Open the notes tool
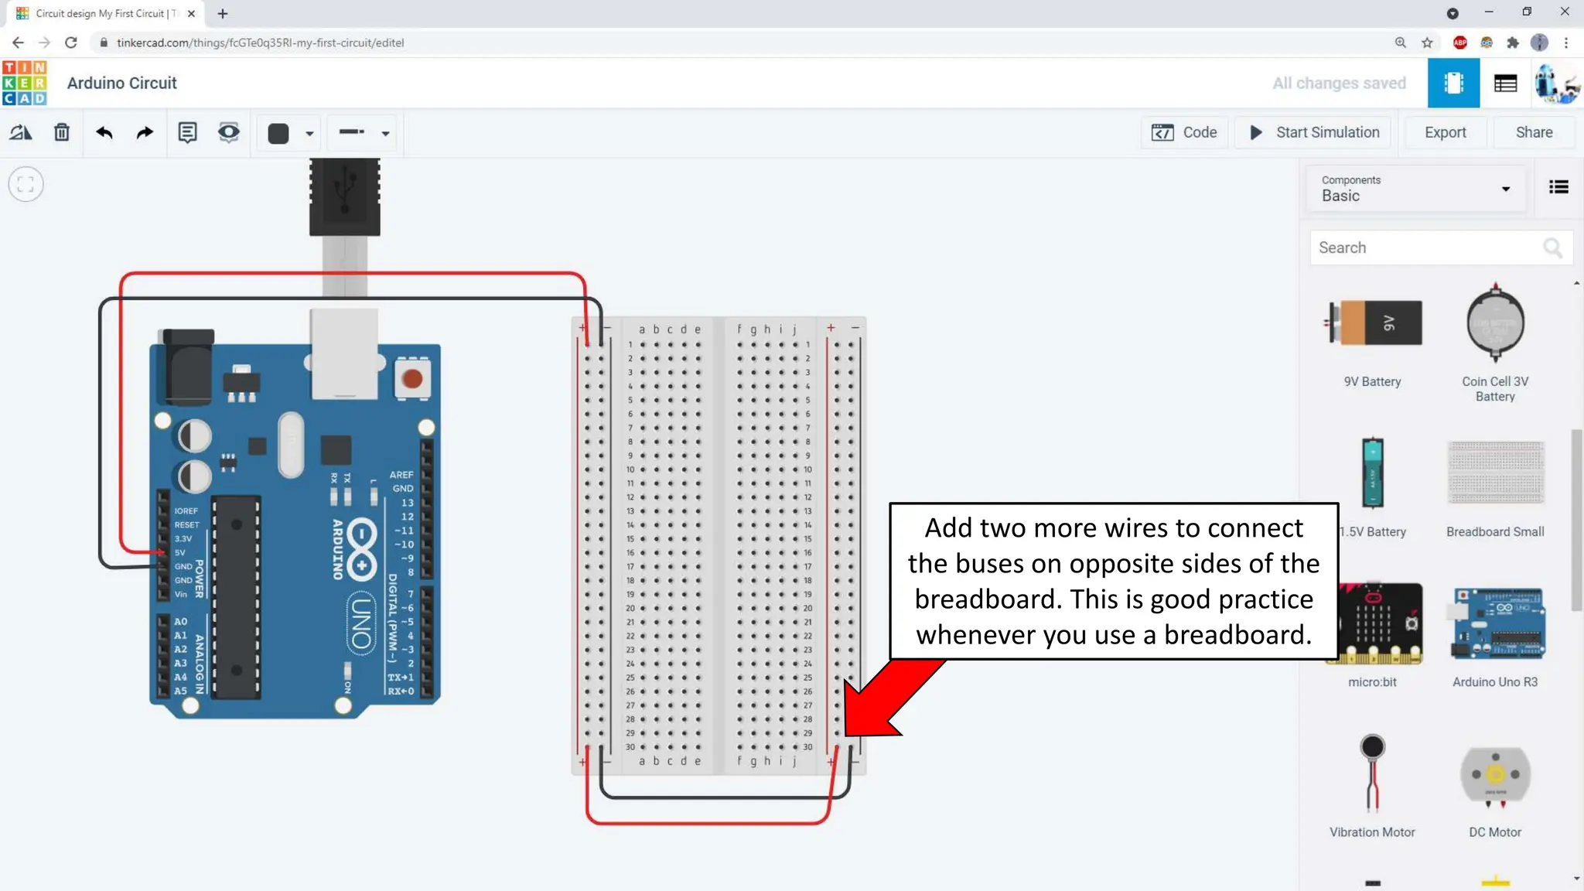The image size is (1584, 891). click(187, 132)
